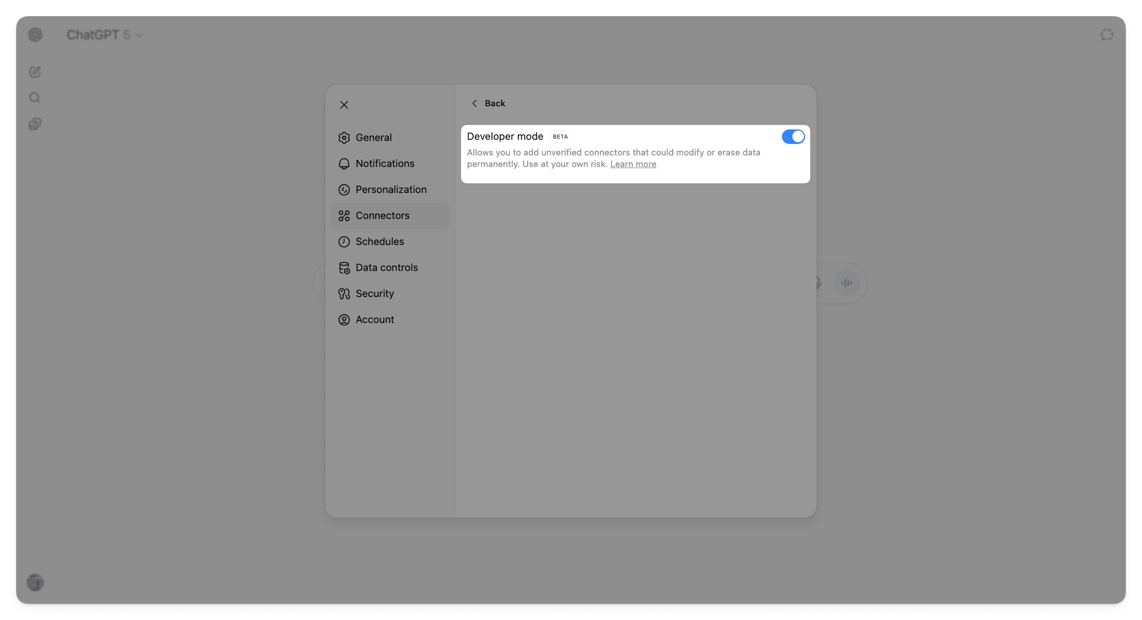Select the Notifications settings icon
This screenshot has width=1142, height=620.
pyautogui.click(x=344, y=164)
